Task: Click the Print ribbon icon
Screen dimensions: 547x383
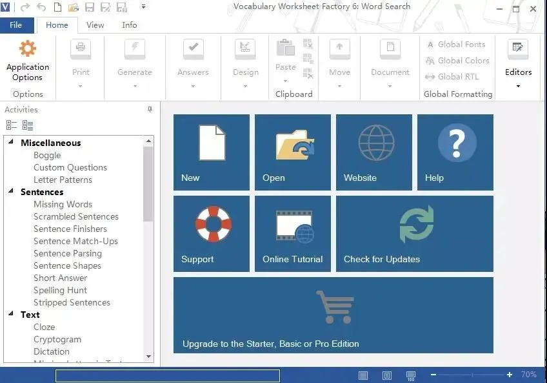Action: tap(81, 48)
